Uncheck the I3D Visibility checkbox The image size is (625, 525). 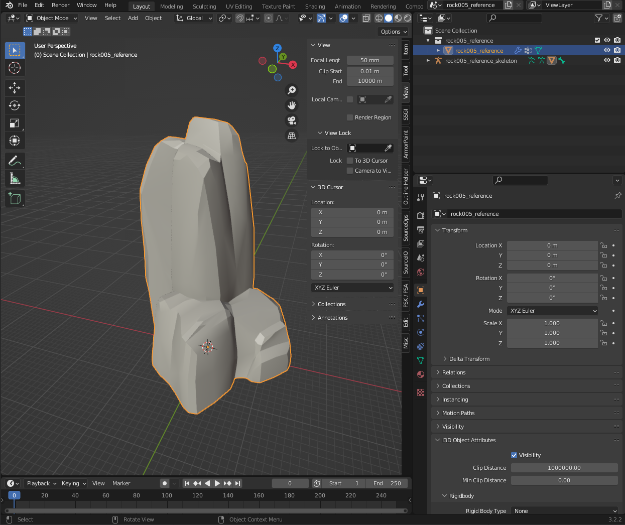click(514, 455)
